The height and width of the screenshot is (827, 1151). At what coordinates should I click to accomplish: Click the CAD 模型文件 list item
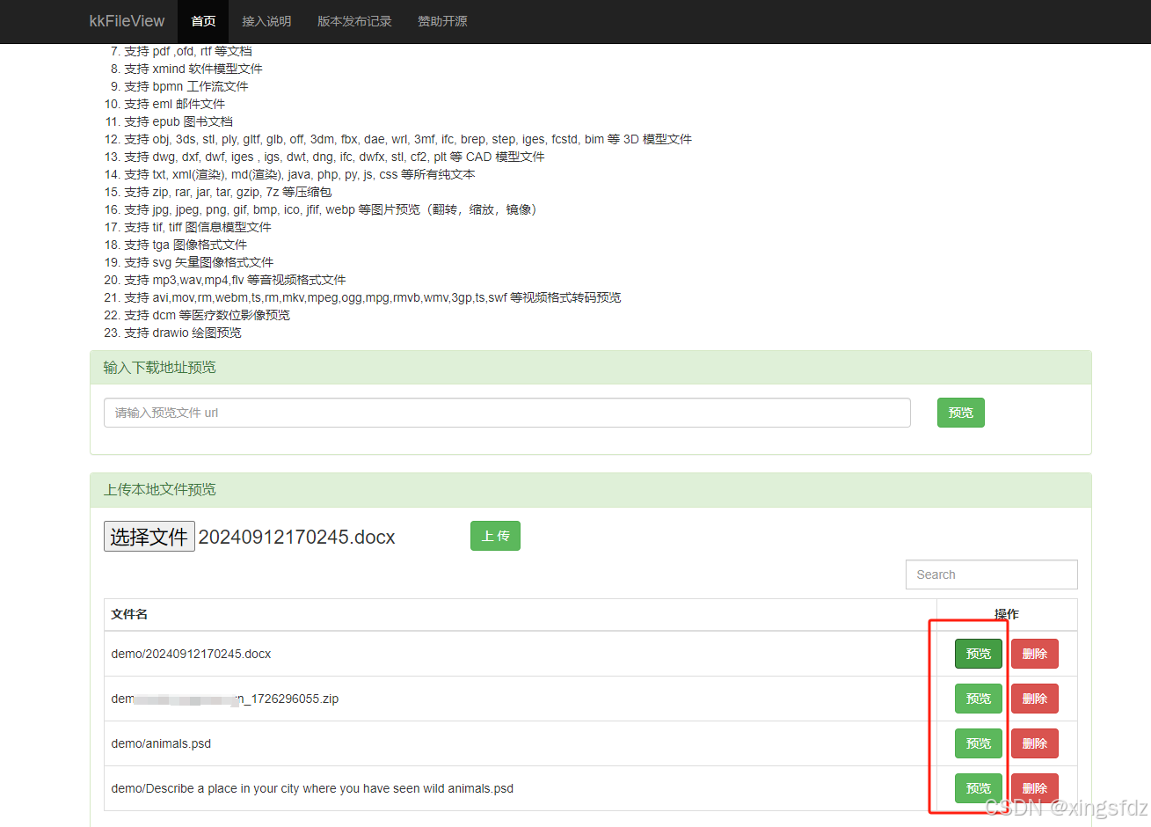click(x=334, y=157)
